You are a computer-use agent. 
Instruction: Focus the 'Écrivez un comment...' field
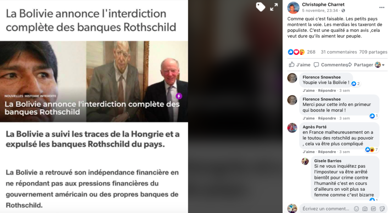(x=326, y=209)
